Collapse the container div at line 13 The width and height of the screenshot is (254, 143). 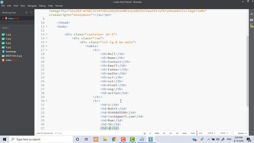coord(46,34)
